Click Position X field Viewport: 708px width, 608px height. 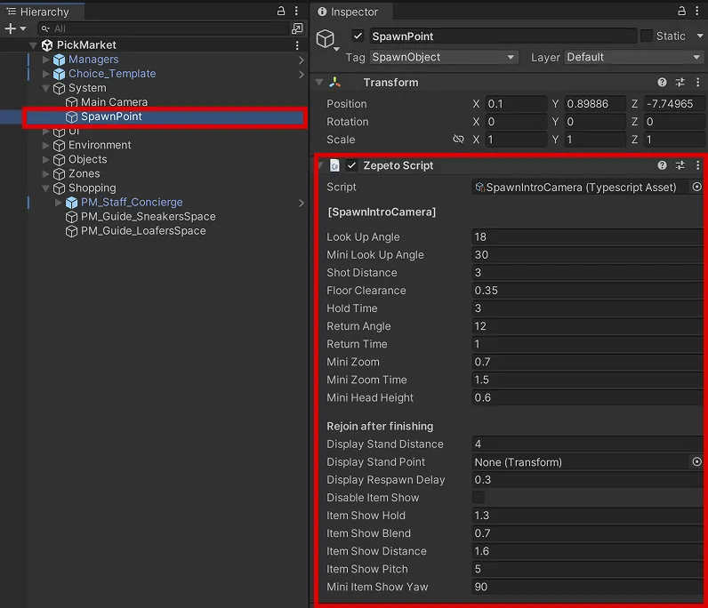click(516, 104)
